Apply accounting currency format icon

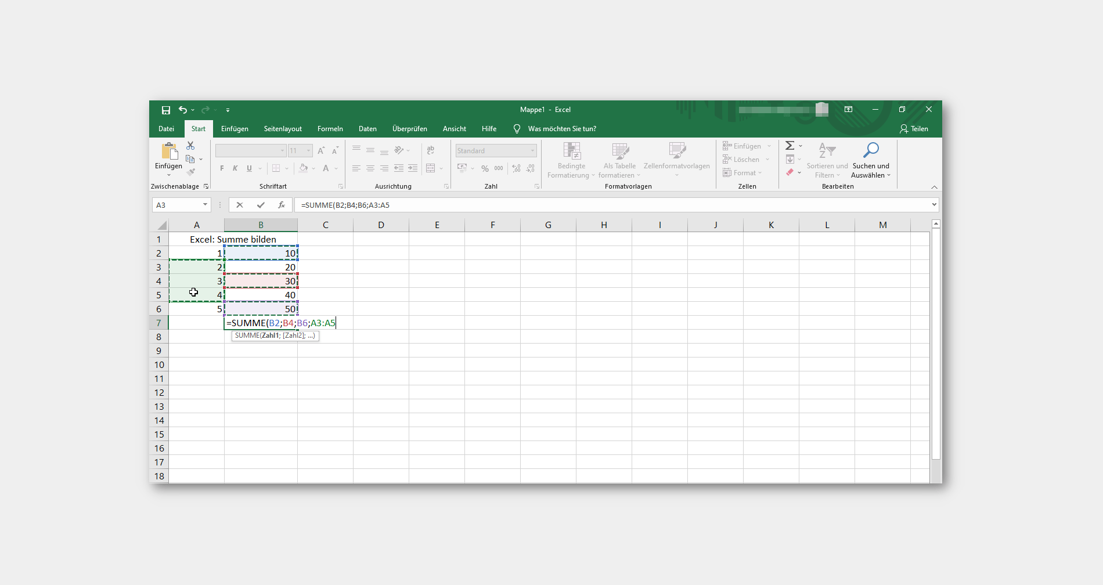462,168
